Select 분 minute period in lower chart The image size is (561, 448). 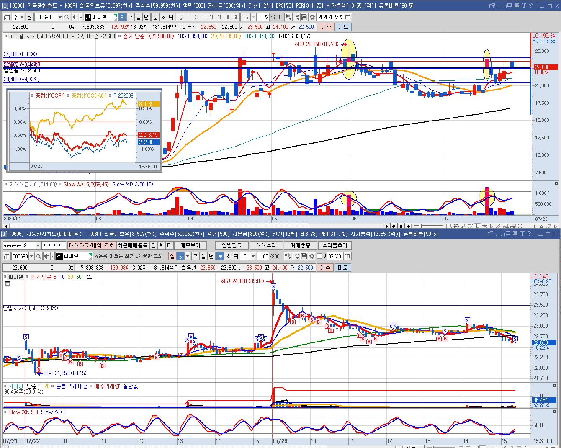pyautogui.click(x=220, y=256)
